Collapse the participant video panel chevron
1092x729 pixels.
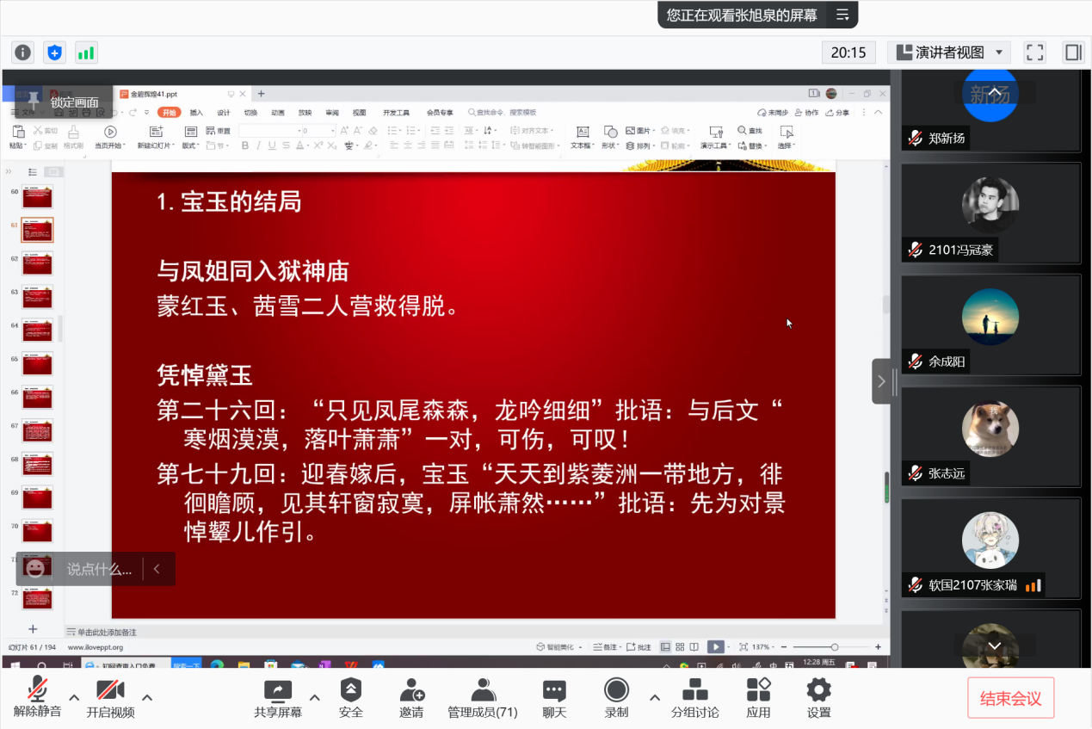881,381
